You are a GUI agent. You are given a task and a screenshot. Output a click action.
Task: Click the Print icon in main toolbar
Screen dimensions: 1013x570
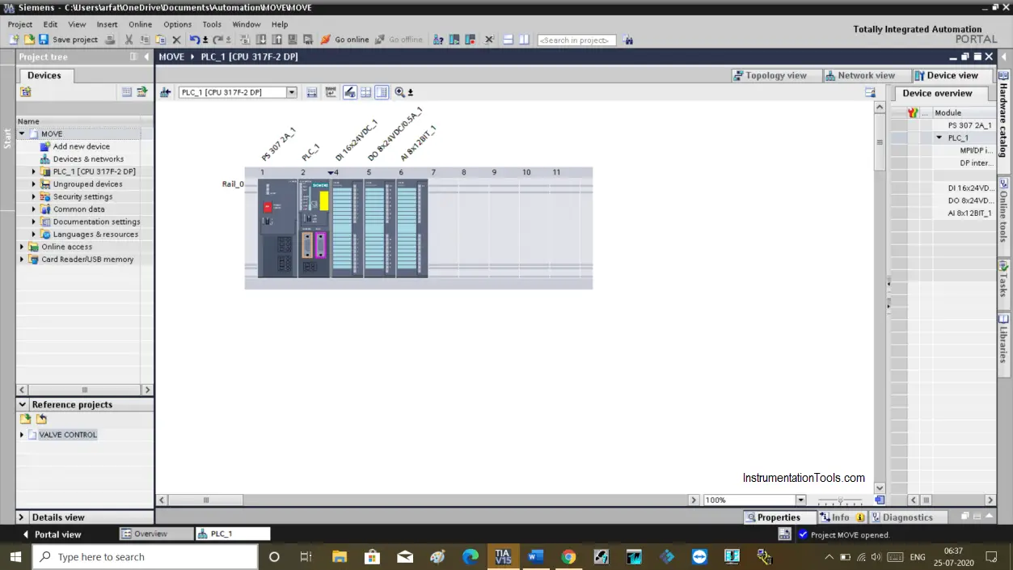(110, 40)
